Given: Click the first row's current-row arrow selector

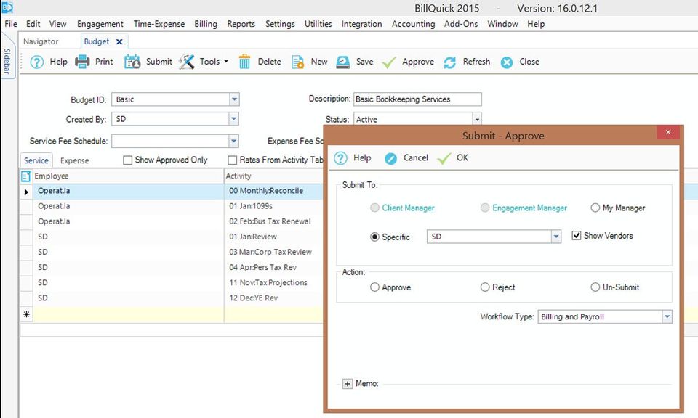Looking at the screenshot, I should click(x=26, y=192).
